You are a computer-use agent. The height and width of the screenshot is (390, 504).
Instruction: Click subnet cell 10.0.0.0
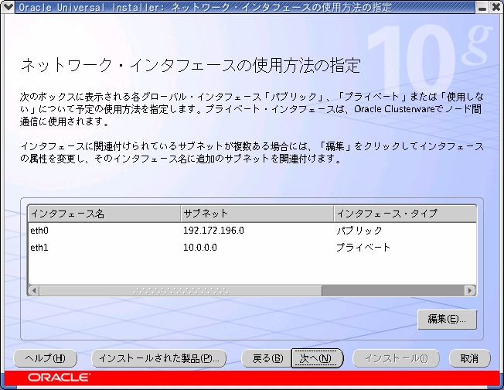200,248
